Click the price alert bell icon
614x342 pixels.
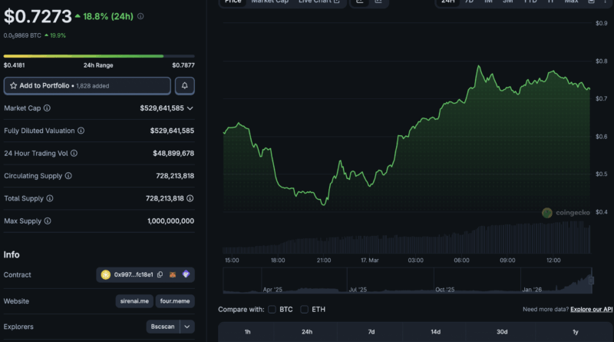[184, 85]
